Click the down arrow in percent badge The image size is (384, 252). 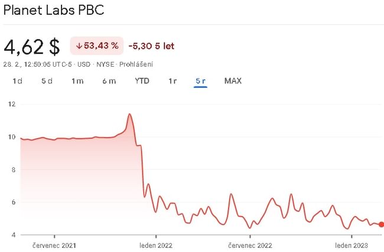pos(79,46)
